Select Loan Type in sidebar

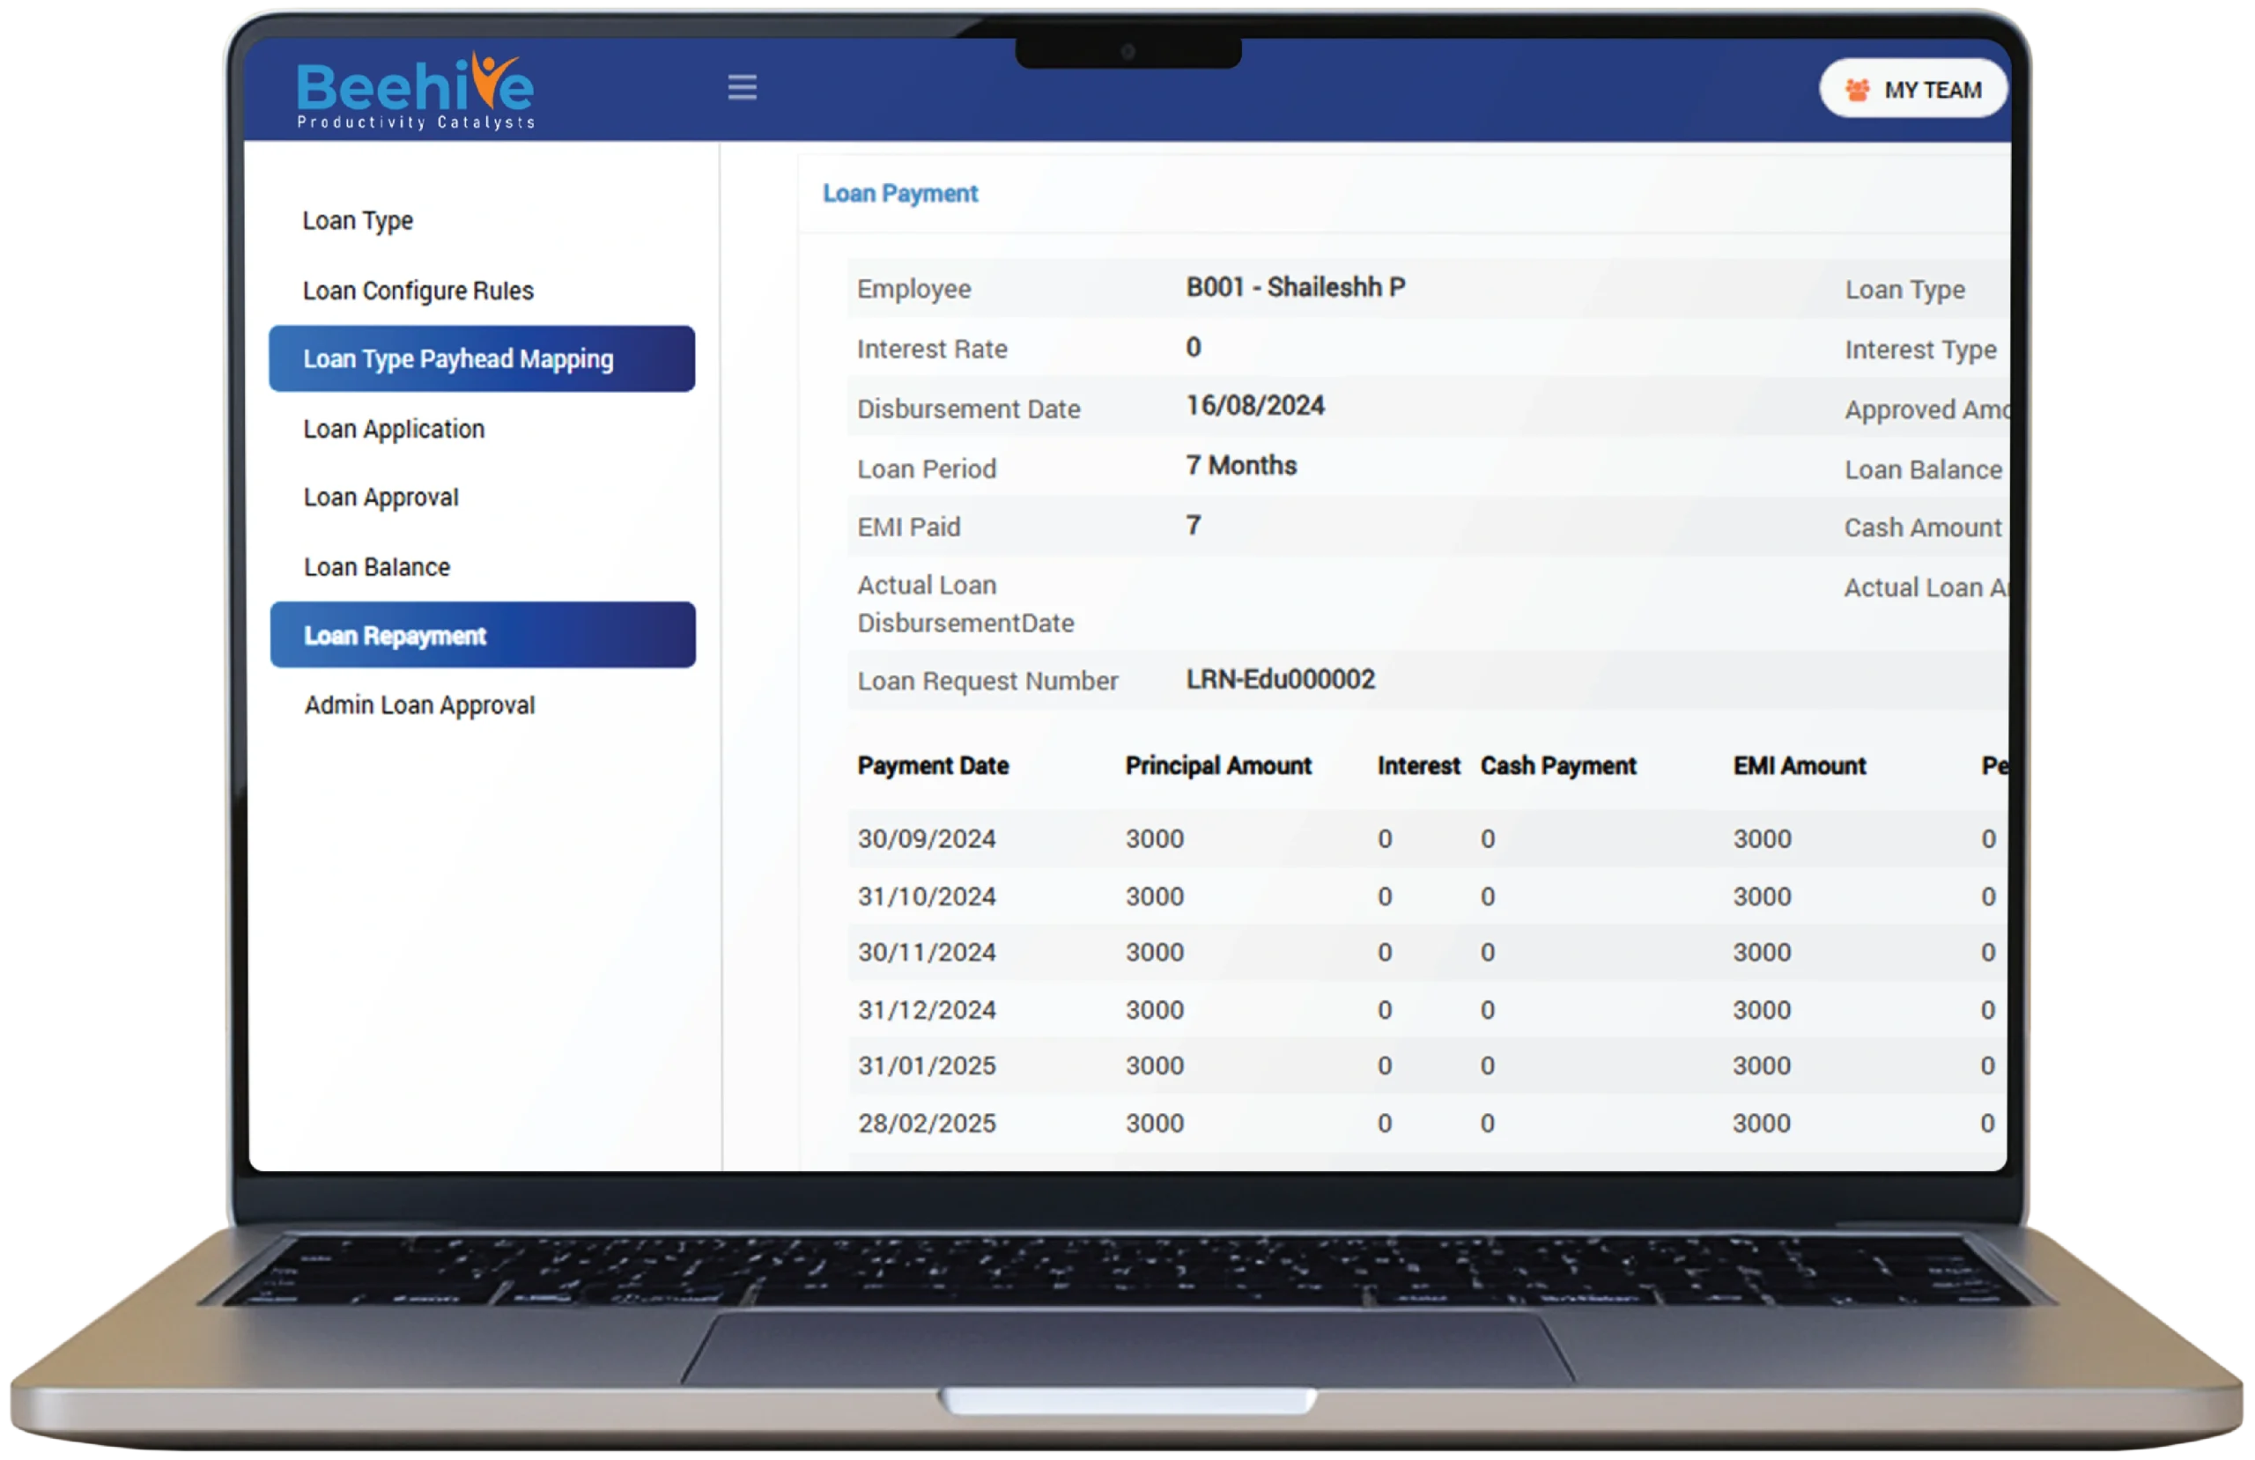tap(358, 221)
